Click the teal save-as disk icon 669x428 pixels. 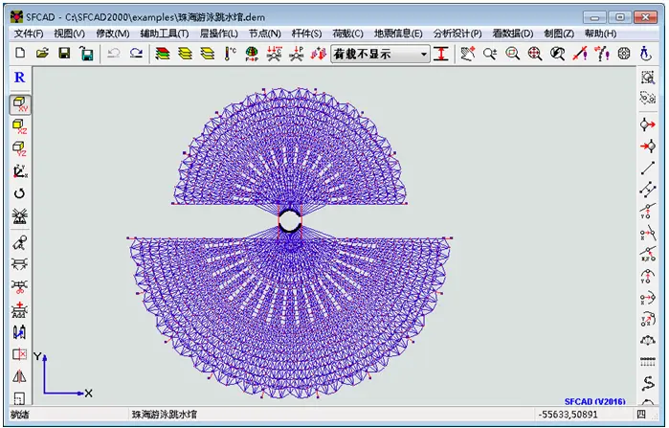click(x=86, y=54)
